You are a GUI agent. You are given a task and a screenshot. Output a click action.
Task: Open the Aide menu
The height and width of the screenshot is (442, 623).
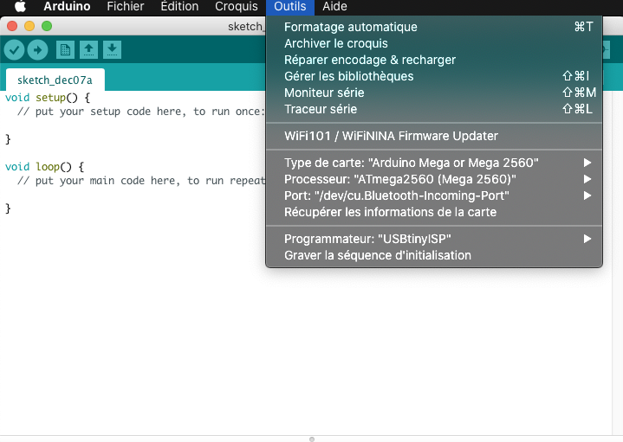[x=334, y=6]
